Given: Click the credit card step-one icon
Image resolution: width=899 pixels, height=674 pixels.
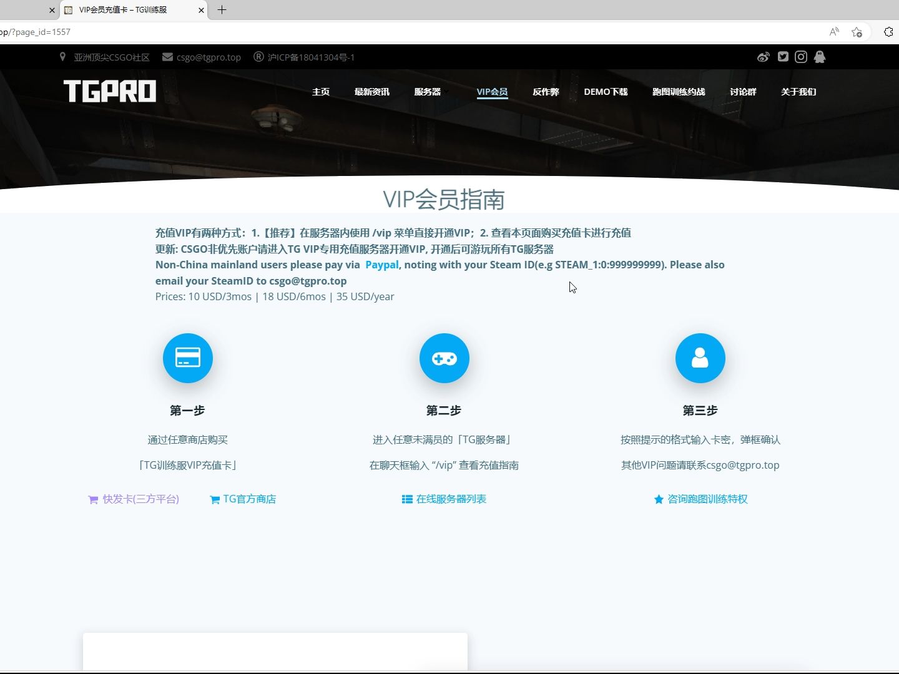Looking at the screenshot, I should click(x=188, y=358).
